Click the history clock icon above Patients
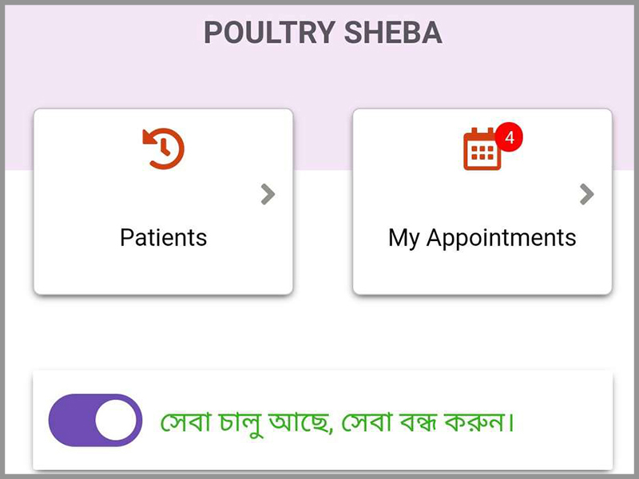The image size is (639, 479). coord(164,149)
